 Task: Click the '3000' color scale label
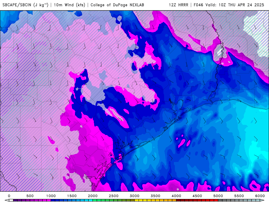(134, 196)
